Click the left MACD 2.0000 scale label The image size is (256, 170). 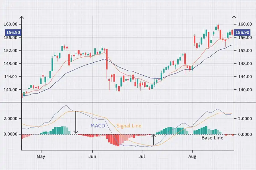11,119
